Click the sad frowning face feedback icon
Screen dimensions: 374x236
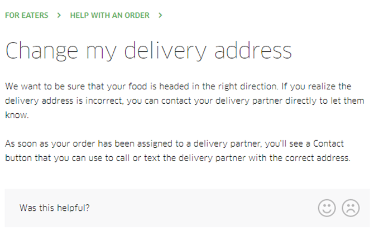pyautogui.click(x=351, y=208)
